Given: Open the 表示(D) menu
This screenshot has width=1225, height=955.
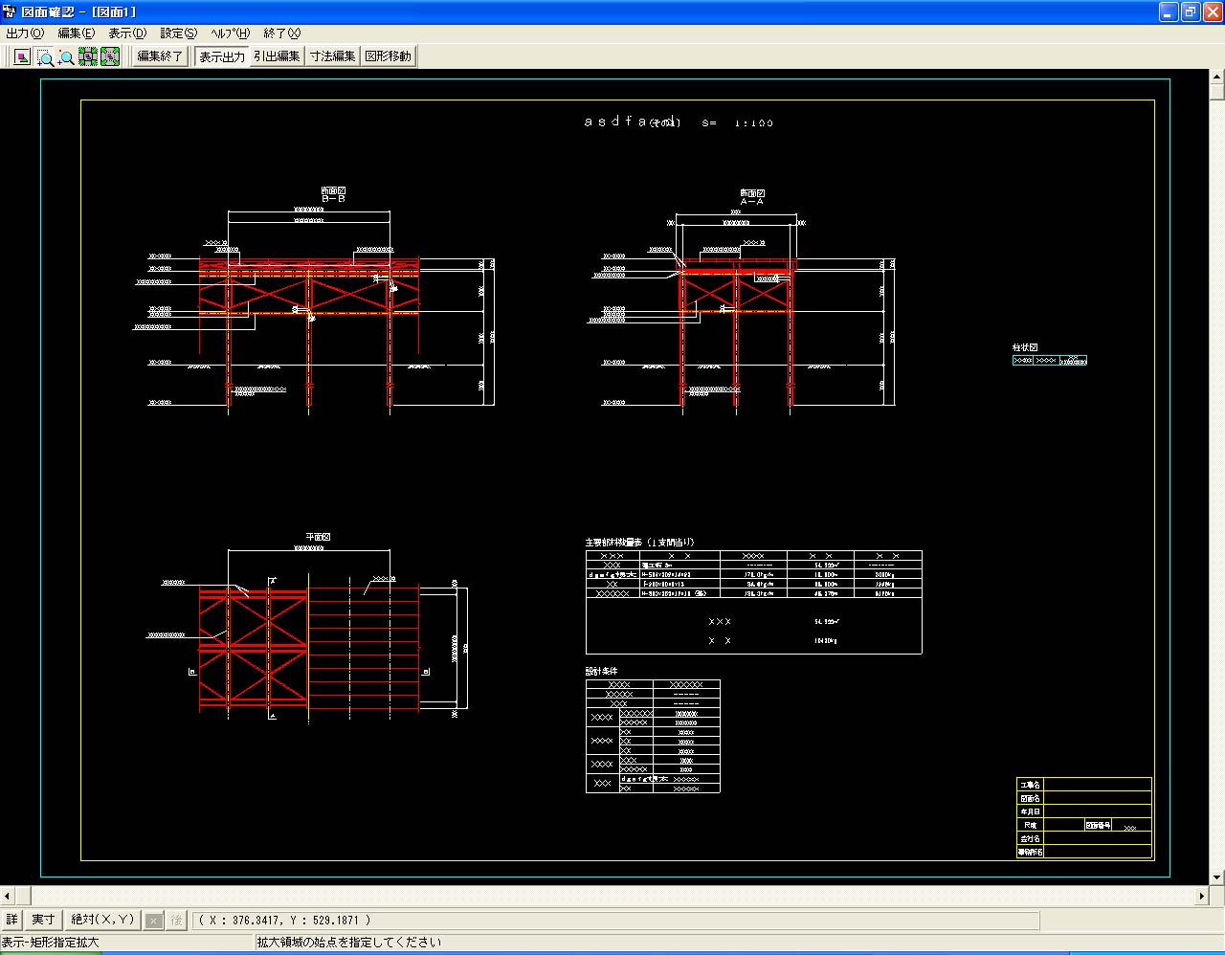Looking at the screenshot, I should click(x=127, y=33).
